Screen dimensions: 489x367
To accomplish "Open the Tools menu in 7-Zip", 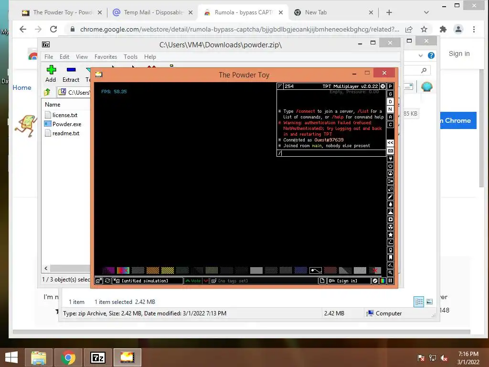I will (x=130, y=57).
